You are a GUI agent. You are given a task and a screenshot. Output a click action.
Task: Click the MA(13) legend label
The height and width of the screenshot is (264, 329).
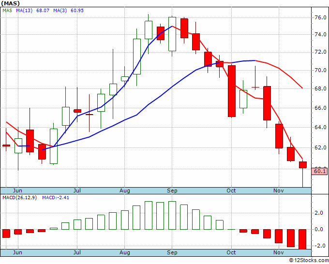tap(24, 10)
